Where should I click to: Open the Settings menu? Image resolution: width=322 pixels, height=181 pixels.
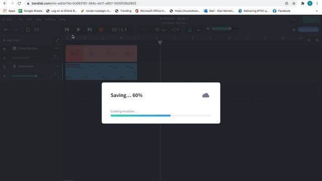coord(50,19)
